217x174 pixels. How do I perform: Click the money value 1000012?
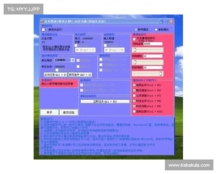point(109,42)
